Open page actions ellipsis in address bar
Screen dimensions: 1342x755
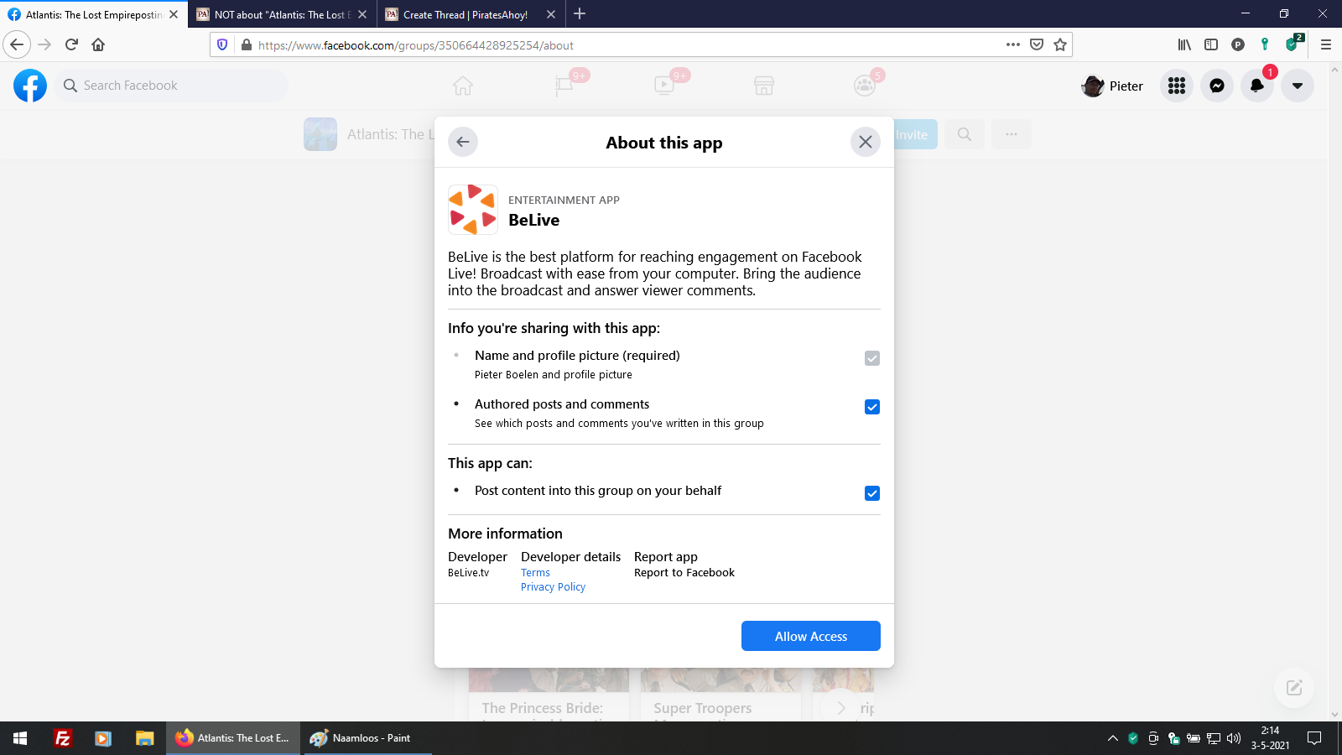tap(1013, 44)
